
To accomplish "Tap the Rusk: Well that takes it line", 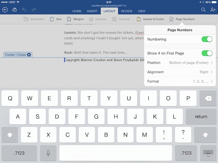I will 96,53.
